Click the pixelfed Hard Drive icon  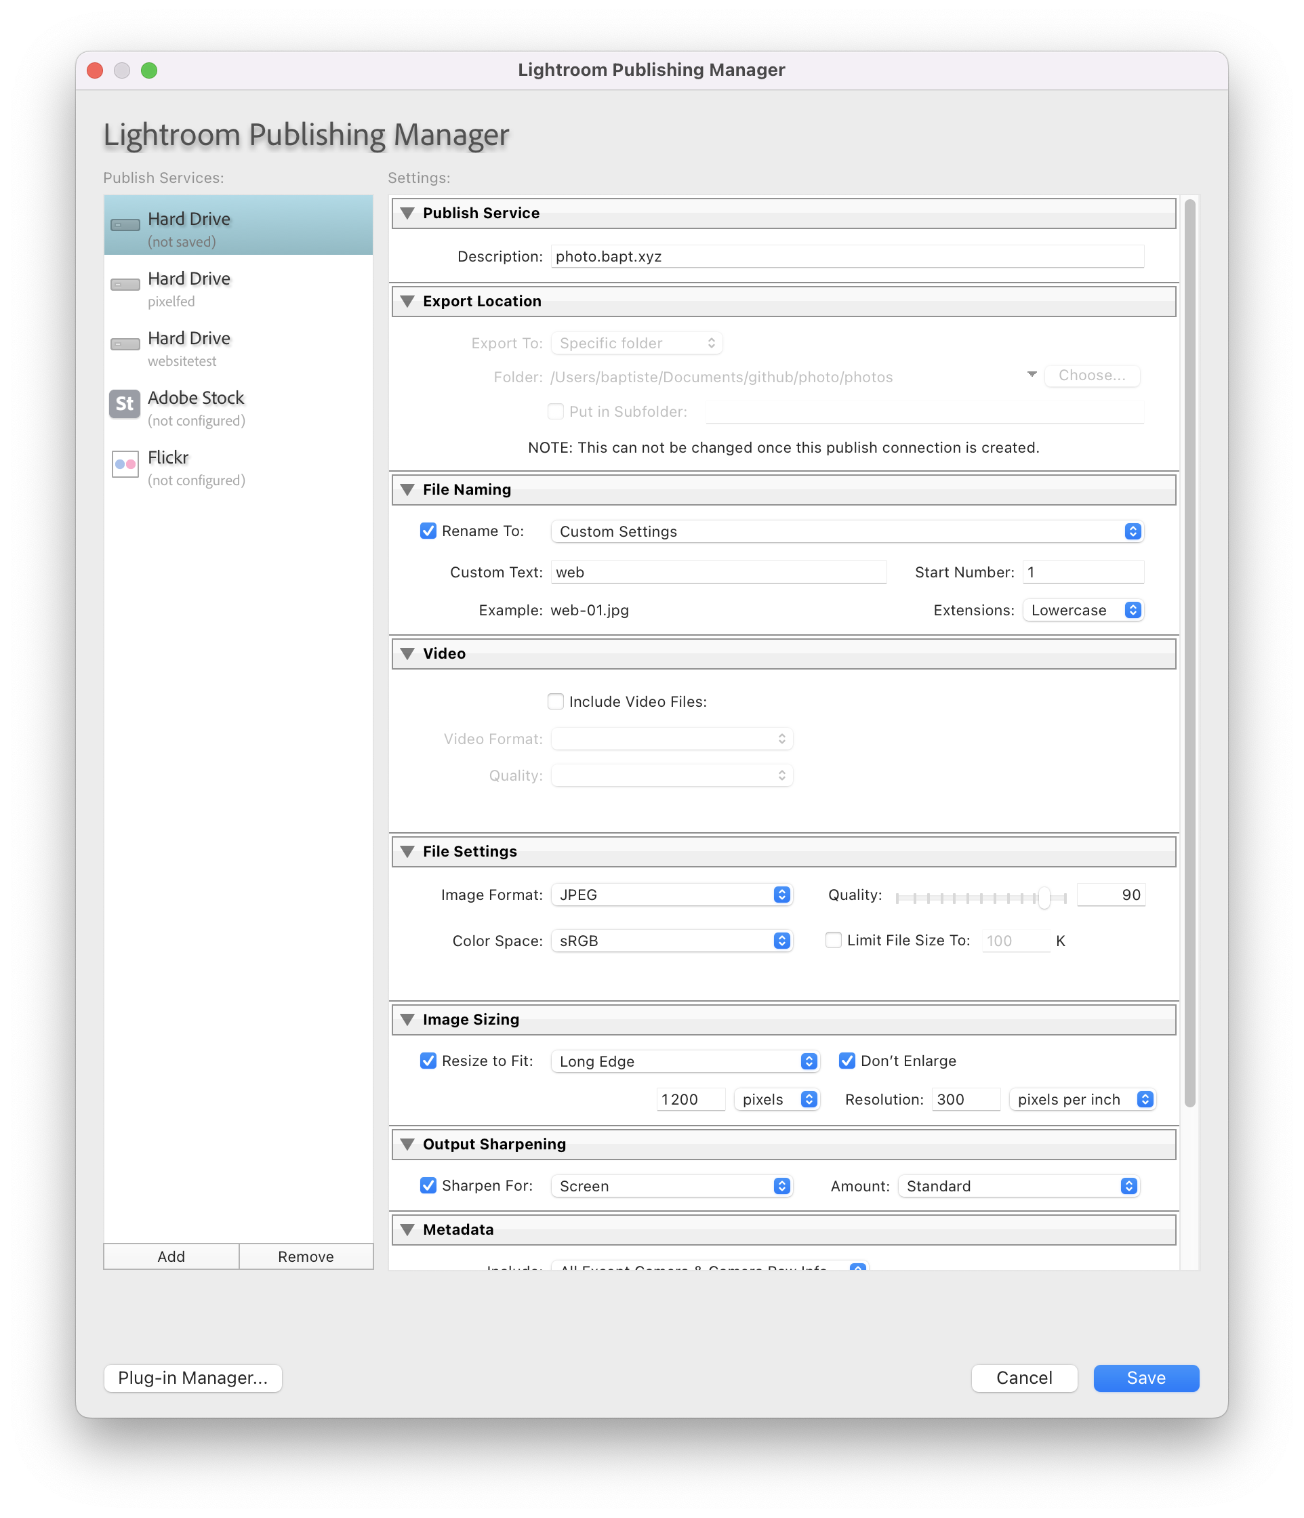click(125, 284)
